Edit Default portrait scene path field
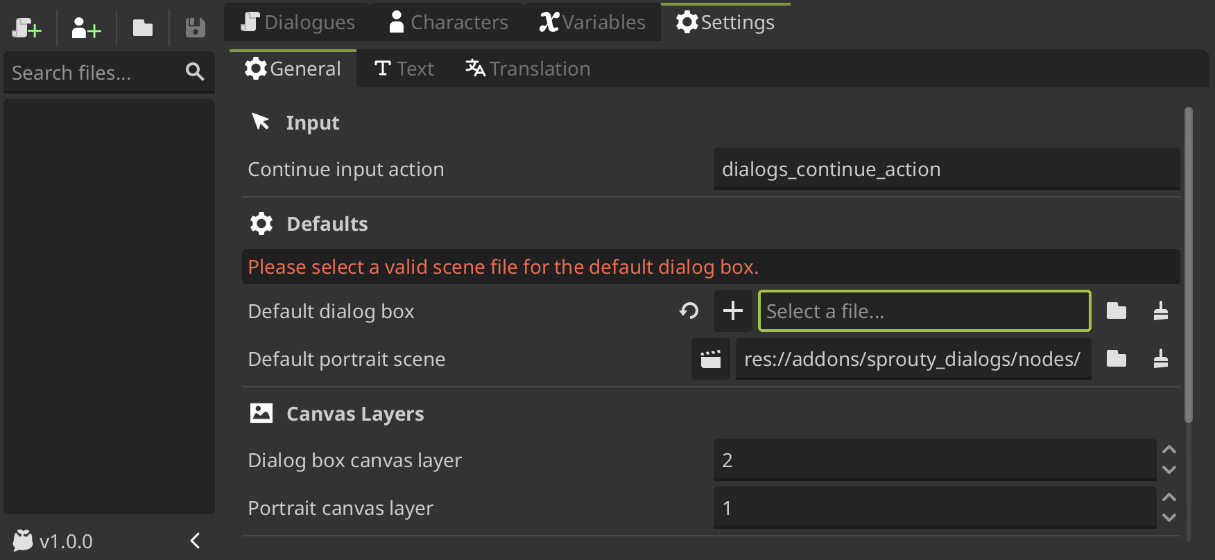1215x560 pixels. pos(913,359)
